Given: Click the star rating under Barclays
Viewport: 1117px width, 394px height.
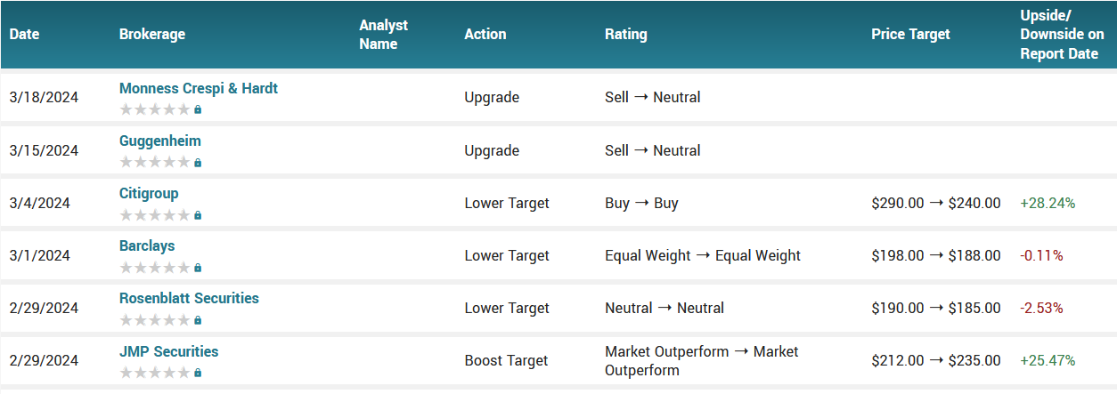Looking at the screenshot, I should click(155, 268).
